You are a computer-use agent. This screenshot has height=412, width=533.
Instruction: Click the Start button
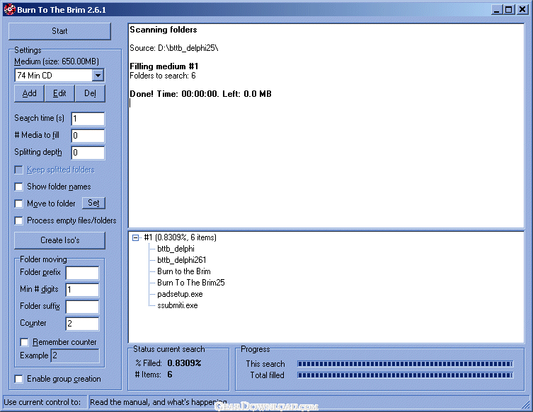click(59, 31)
